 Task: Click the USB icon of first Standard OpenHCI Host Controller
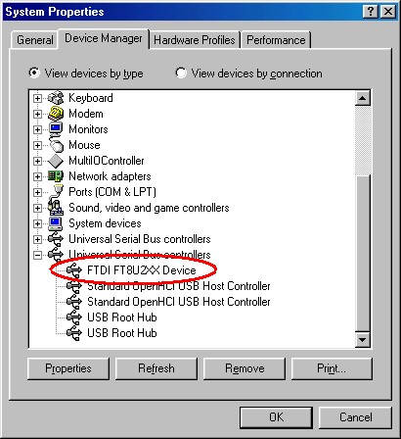click(74, 286)
